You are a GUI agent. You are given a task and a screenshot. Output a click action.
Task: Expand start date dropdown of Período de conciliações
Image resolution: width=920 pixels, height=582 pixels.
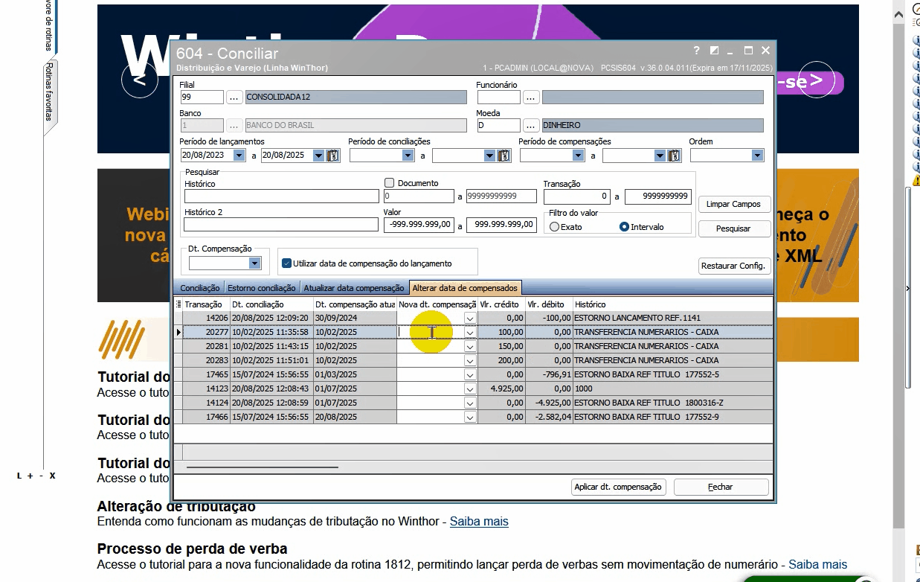pyautogui.click(x=408, y=156)
